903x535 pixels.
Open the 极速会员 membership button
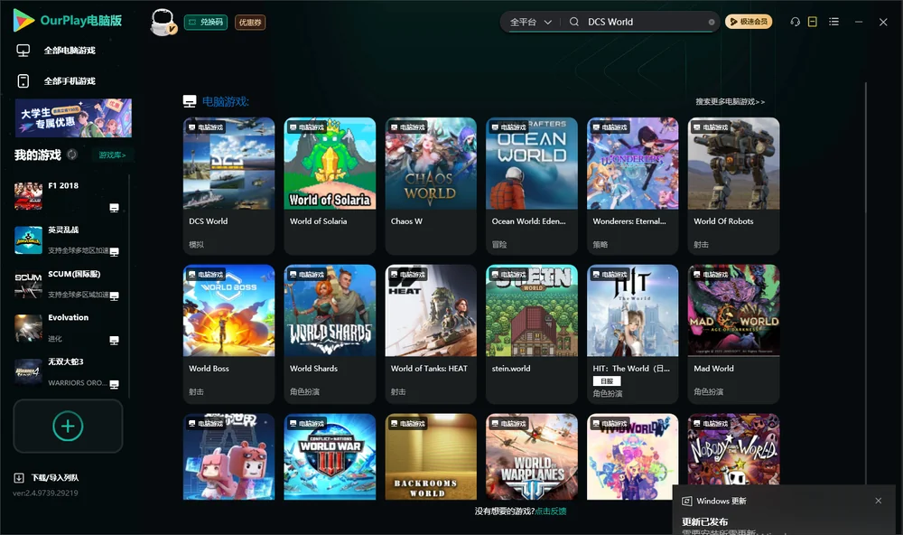coord(749,22)
